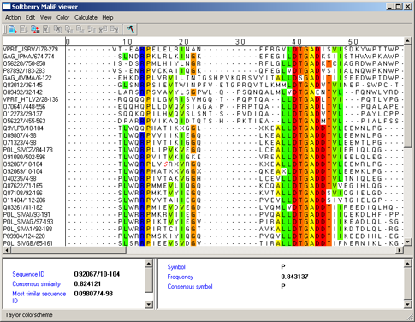The image size is (415, 322).
Task: Click ruler position 10
Action: [x=127, y=42]
